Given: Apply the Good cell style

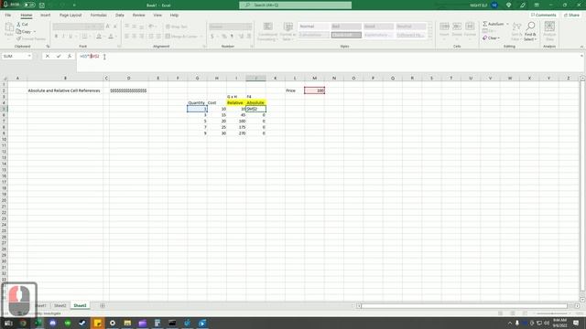Looking at the screenshot, I should tap(378, 27).
